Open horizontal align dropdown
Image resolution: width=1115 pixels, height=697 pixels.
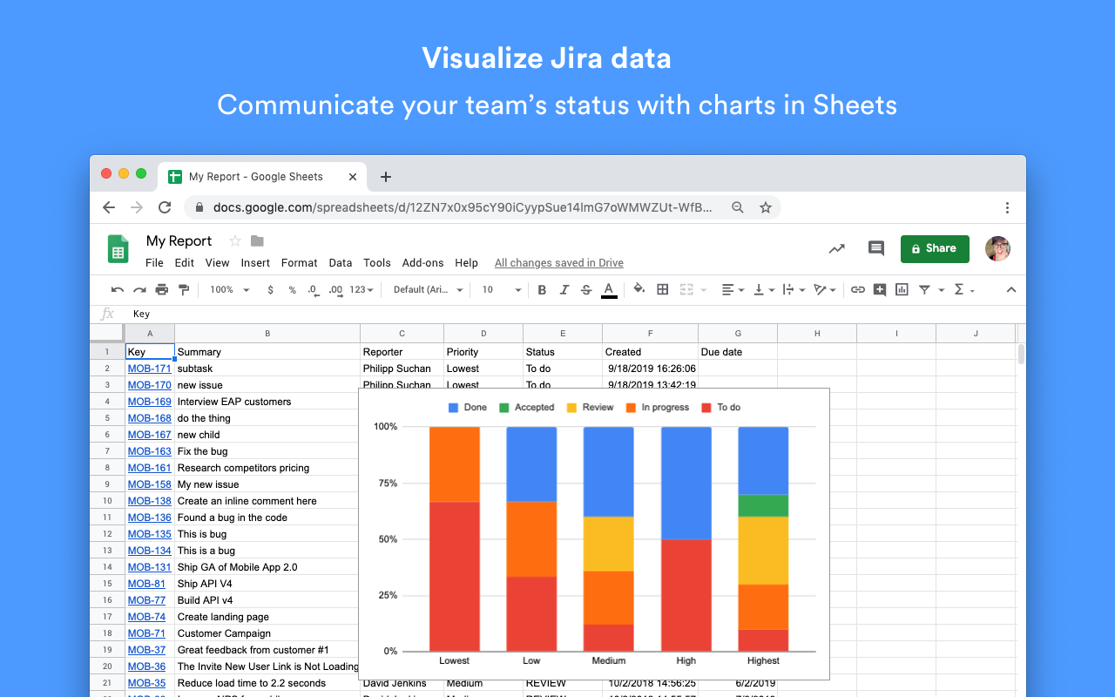coord(733,290)
